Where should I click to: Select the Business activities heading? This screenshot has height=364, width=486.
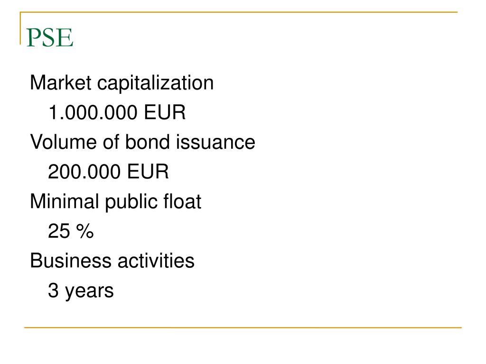pos(112,261)
